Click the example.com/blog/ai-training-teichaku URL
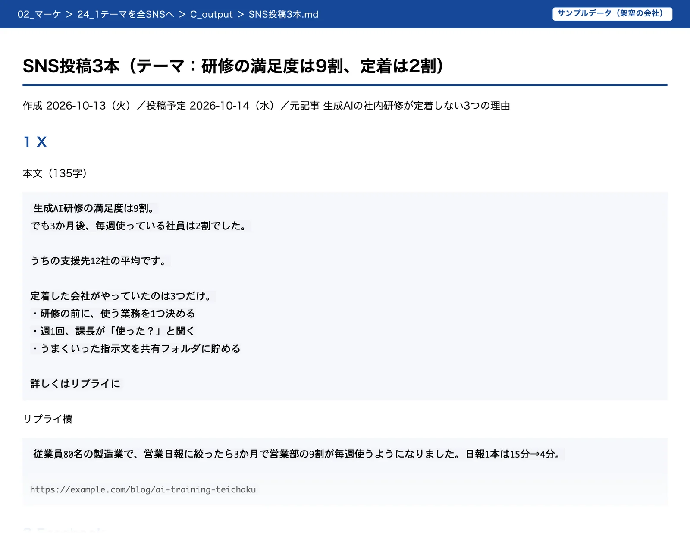Image resolution: width=690 pixels, height=533 pixels. (143, 489)
